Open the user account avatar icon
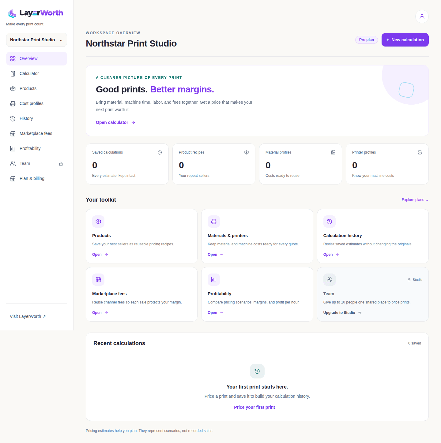 pos(422,17)
